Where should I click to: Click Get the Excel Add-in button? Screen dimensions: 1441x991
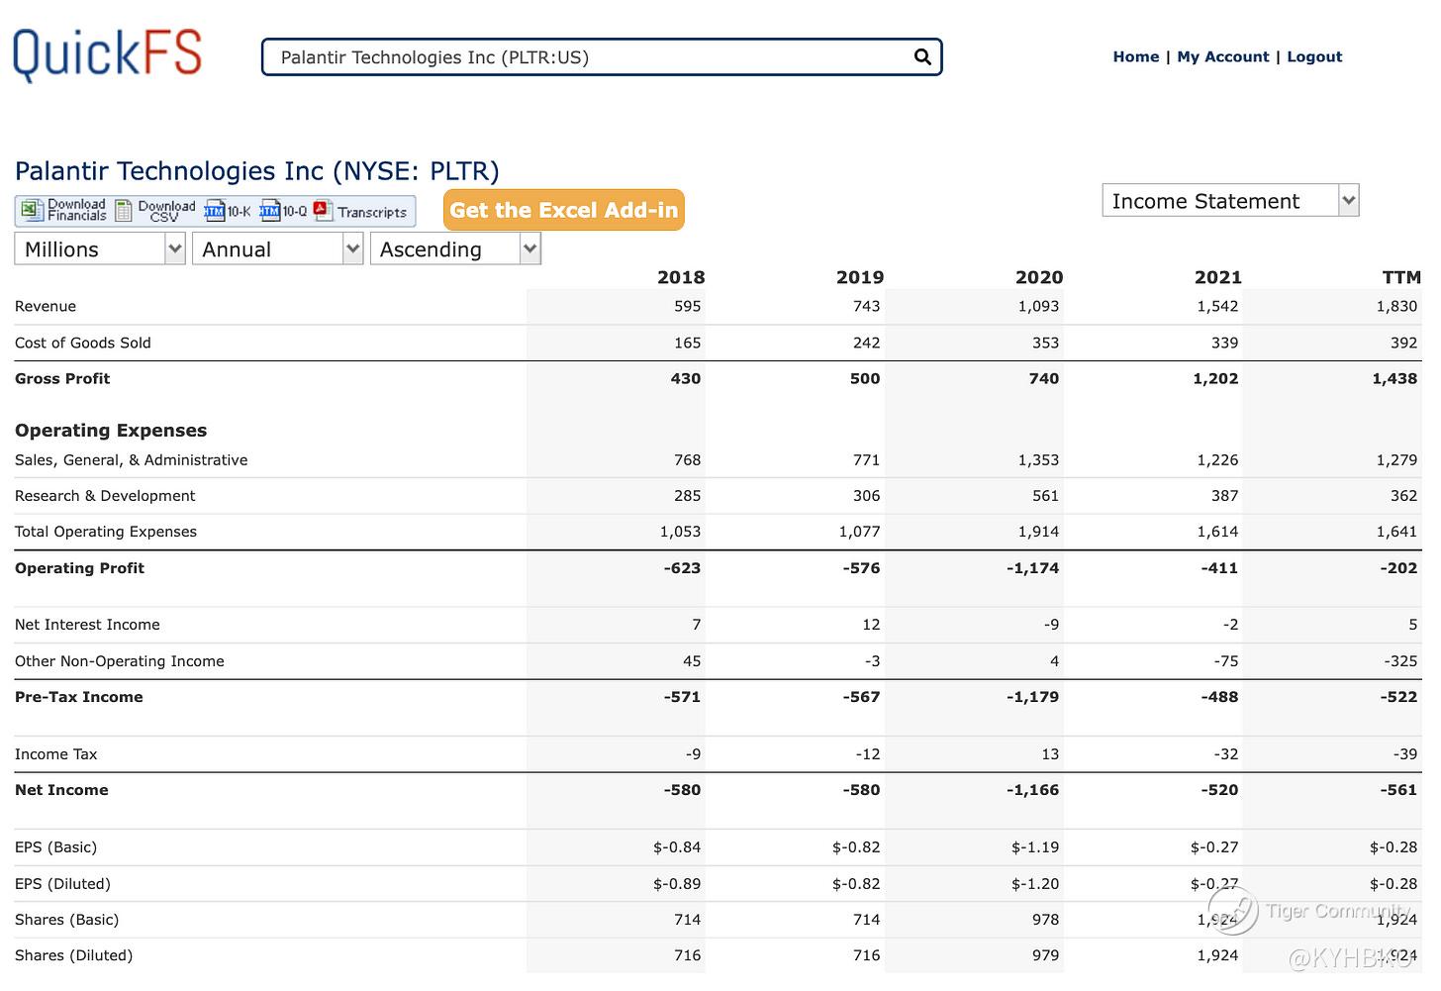pyautogui.click(x=564, y=210)
